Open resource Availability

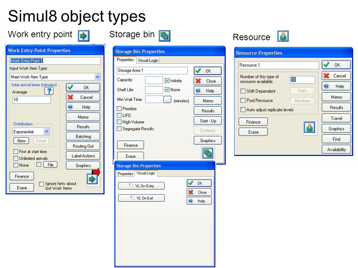coord(336,150)
